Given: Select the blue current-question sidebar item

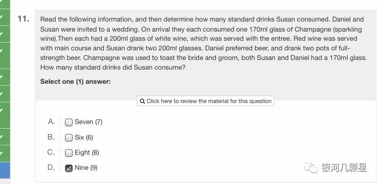Looking at the screenshot, I should pyautogui.click(x=5, y=170).
